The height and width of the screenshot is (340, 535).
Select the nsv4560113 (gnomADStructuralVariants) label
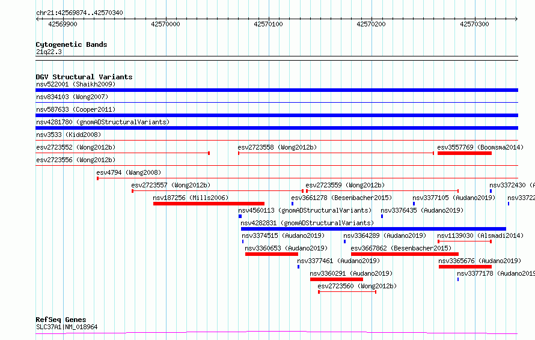305,210
